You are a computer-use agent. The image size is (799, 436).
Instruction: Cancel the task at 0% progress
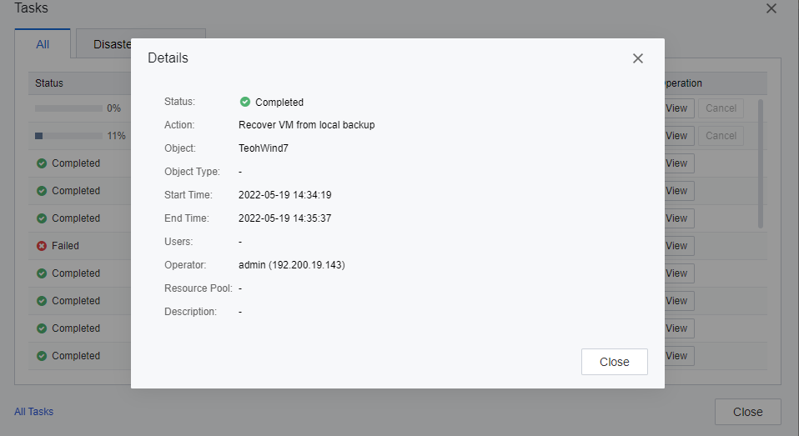721,108
